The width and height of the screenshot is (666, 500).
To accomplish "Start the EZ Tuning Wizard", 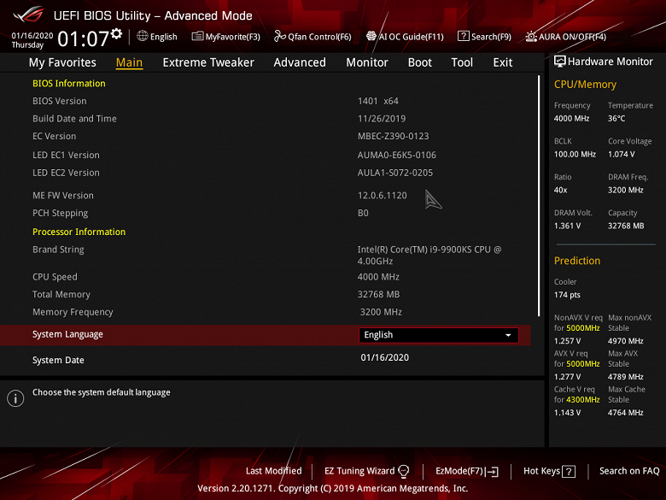I will pyautogui.click(x=367, y=471).
